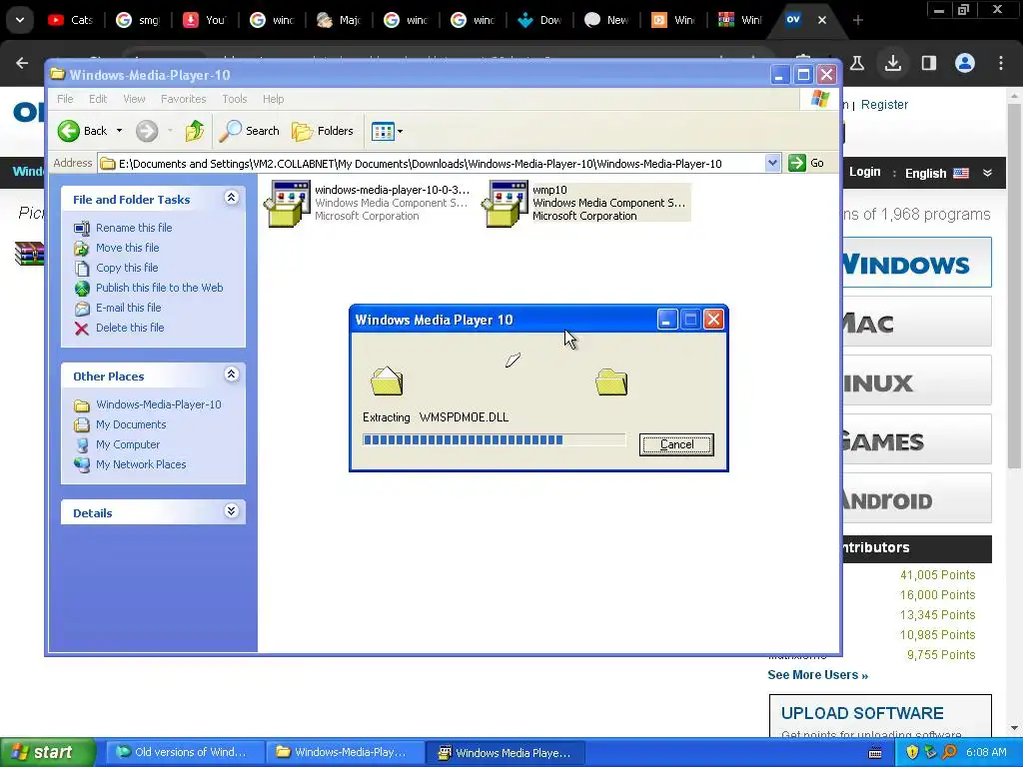
Task: Go up one folder level
Action: click(x=195, y=131)
